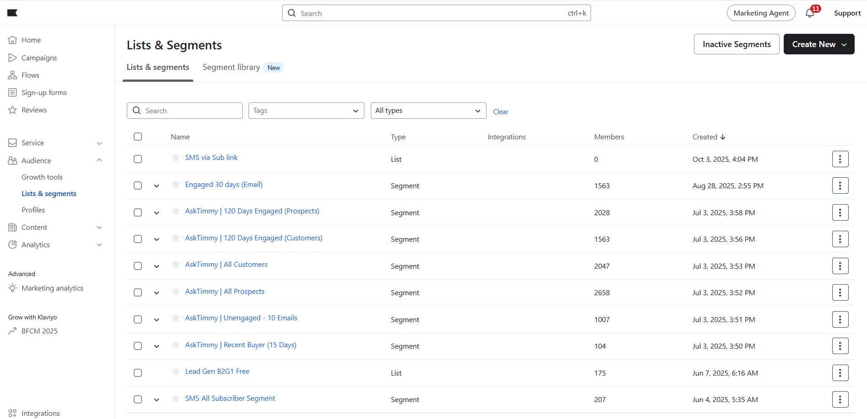Click the Marketing analytics lightbulb icon
The image size is (867, 419).
pos(12,288)
